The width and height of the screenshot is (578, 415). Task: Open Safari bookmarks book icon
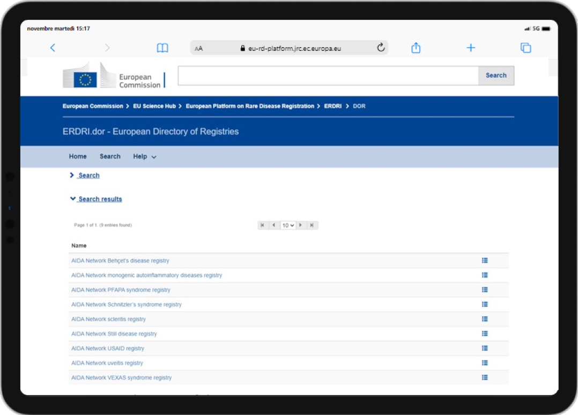[x=162, y=48]
